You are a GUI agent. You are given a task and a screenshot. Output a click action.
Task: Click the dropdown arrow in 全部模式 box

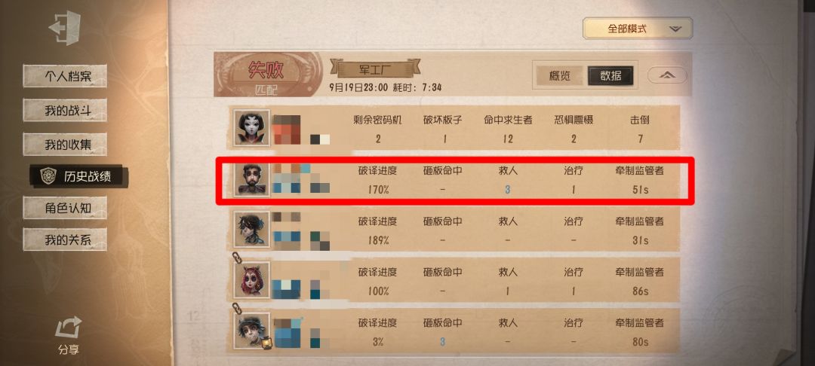pos(675,29)
